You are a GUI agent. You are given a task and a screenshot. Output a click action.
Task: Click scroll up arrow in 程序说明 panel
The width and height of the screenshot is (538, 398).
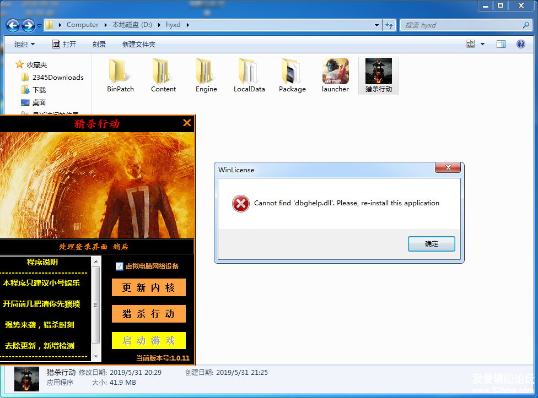point(96,261)
